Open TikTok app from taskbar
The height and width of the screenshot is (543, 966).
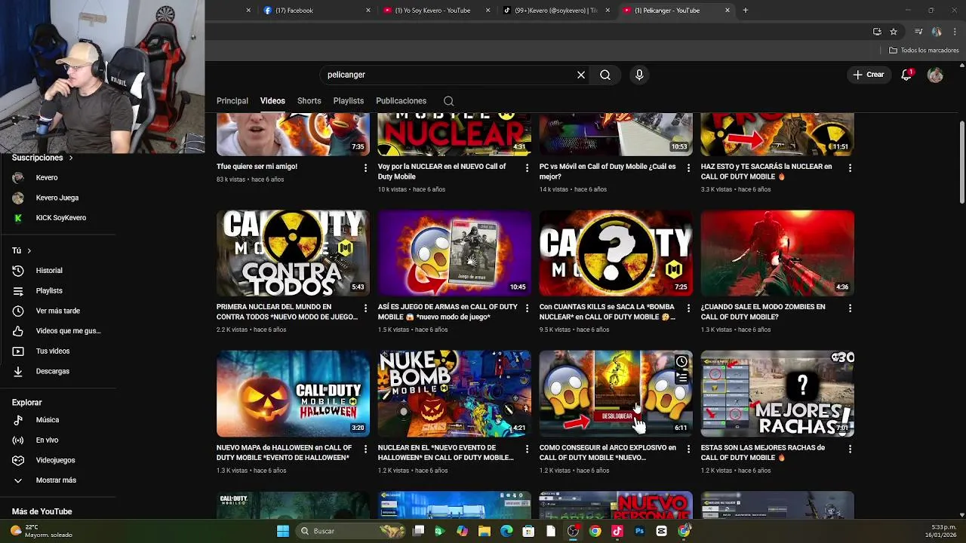click(617, 531)
